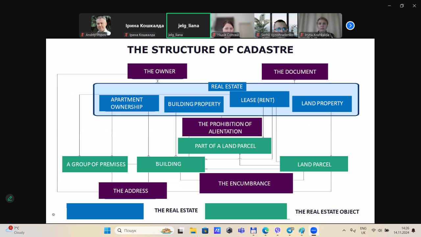Select the Ірина Кошкалда participant tile
The width and height of the screenshot is (421, 237).
point(144,26)
